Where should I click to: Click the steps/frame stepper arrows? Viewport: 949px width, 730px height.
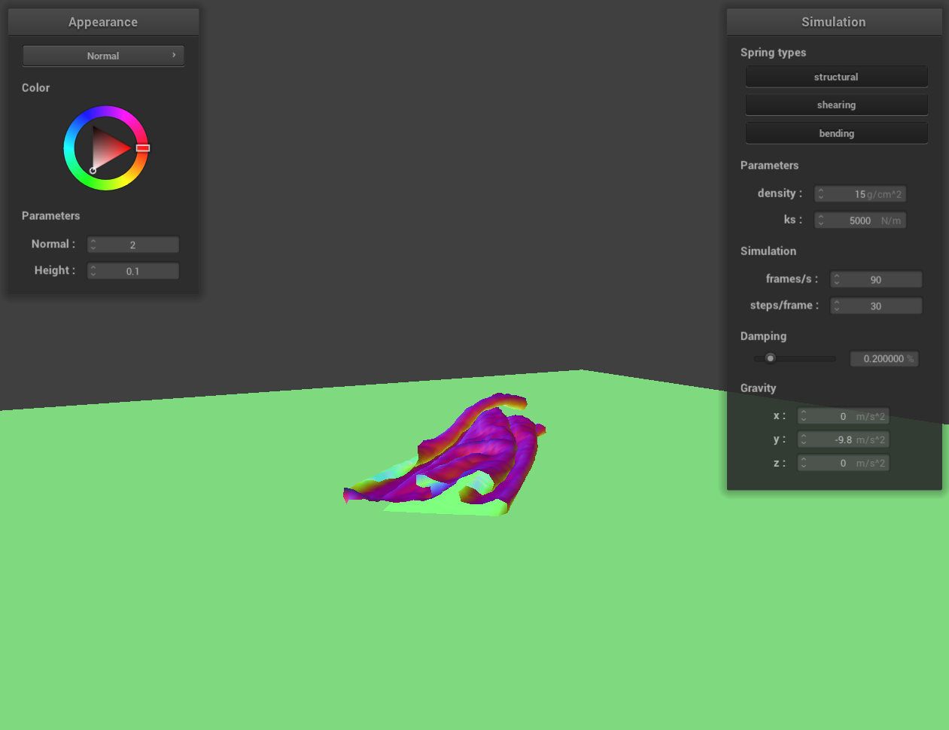837,306
